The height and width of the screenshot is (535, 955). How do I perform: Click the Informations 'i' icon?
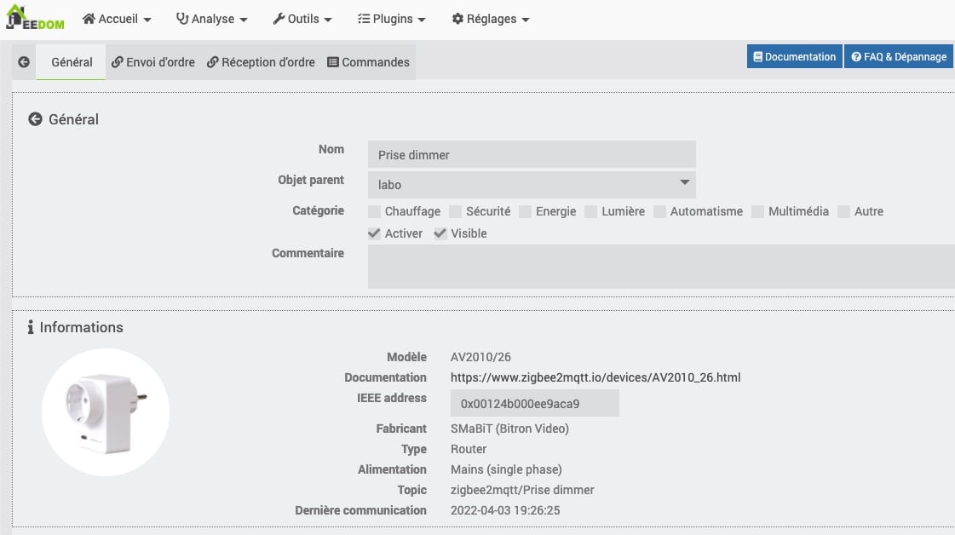(x=31, y=327)
